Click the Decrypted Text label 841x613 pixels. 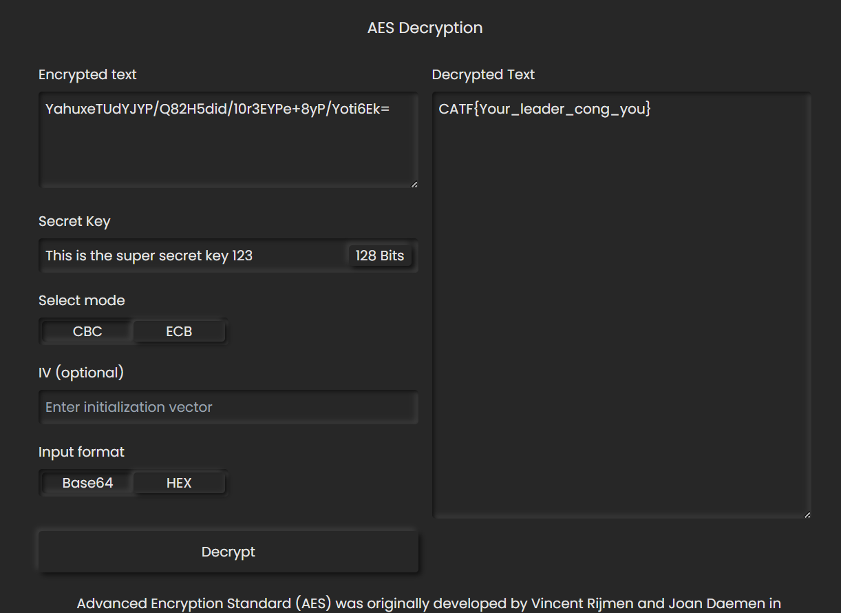483,74
